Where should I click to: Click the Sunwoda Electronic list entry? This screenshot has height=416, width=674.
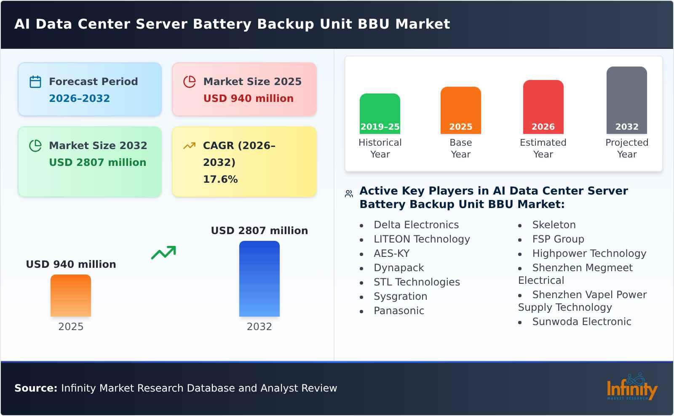[582, 322]
